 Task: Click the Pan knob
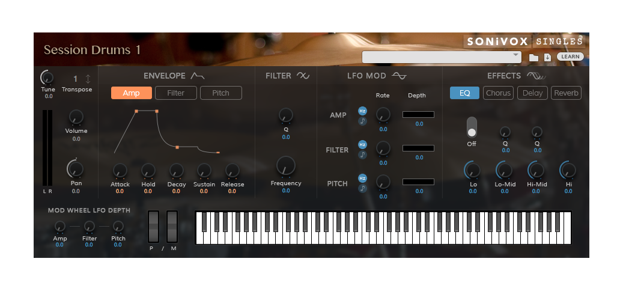(x=76, y=169)
